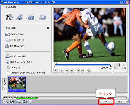The image size is (130, 105).
Task: Collapse the メディアを編集 section chevron
Action: tap(48, 28)
